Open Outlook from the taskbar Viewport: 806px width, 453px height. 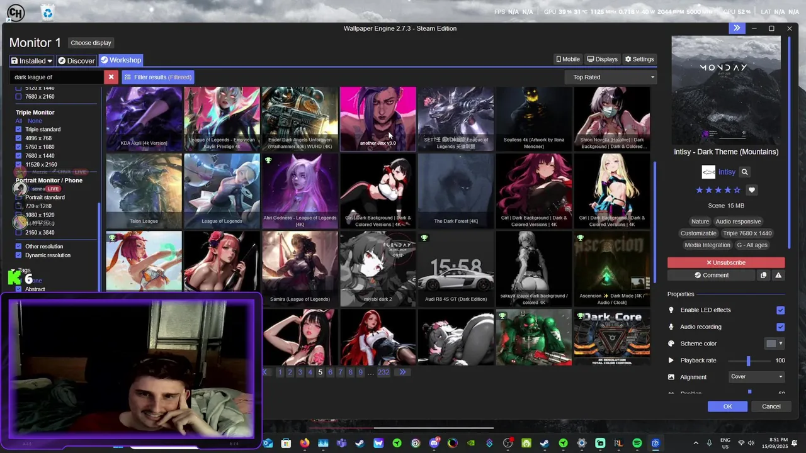[x=268, y=443]
